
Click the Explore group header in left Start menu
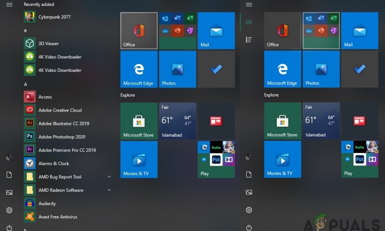(x=128, y=95)
